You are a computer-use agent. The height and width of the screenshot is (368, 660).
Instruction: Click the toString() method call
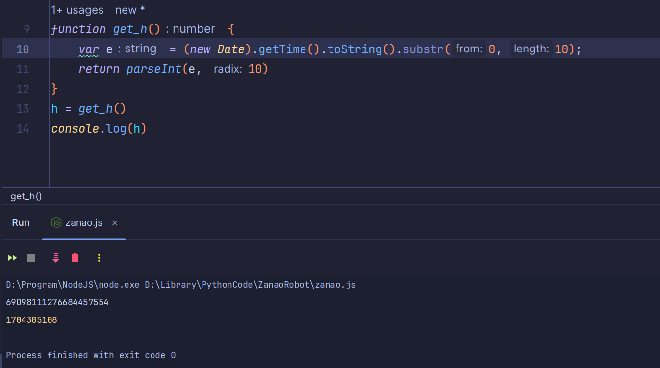pyautogui.click(x=361, y=49)
